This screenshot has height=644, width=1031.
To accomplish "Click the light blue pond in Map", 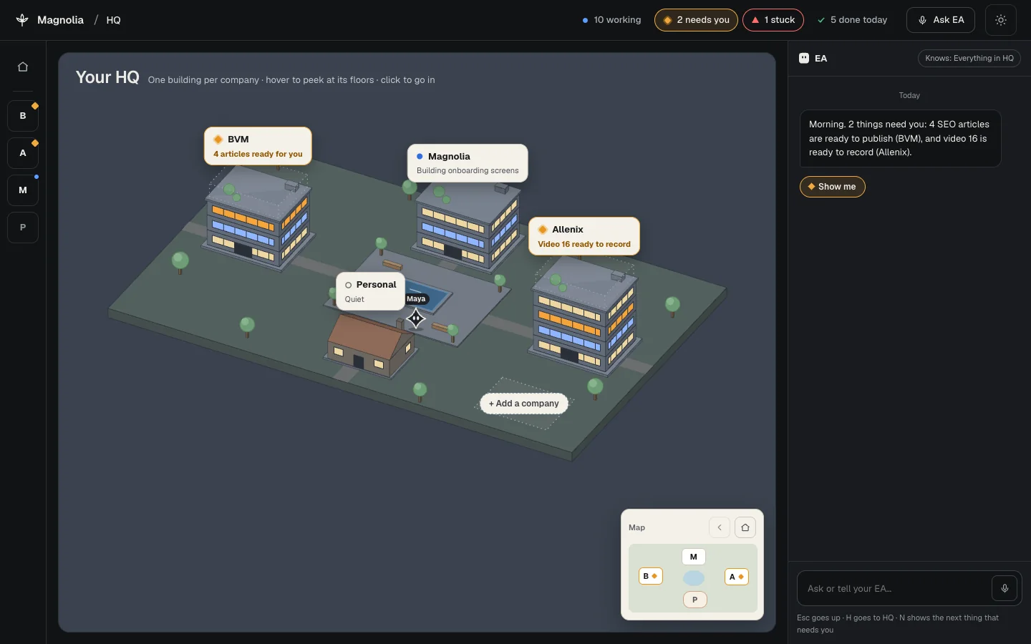I will pos(694,578).
